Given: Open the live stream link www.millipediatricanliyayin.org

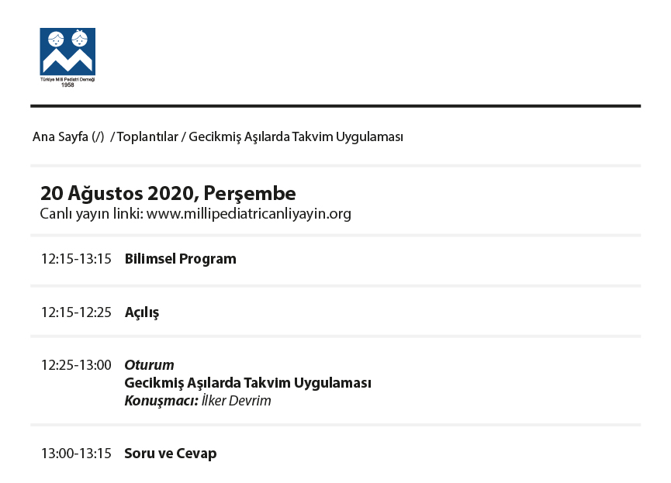Looking at the screenshot, I should [x=249, y=213].
